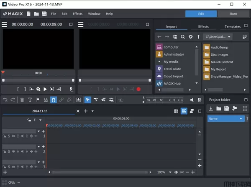The height and width of the screenshot is (187, 251).
Task: Click the Title editor T icon
Action: coord(30,100)
